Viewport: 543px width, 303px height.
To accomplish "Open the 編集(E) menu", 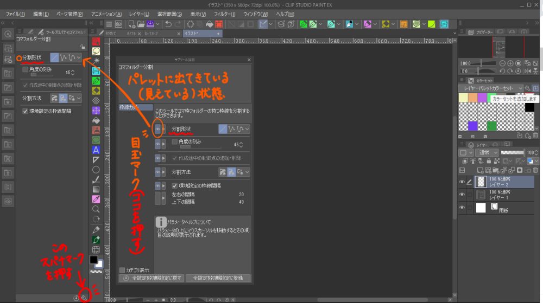I will click(41, 14).
